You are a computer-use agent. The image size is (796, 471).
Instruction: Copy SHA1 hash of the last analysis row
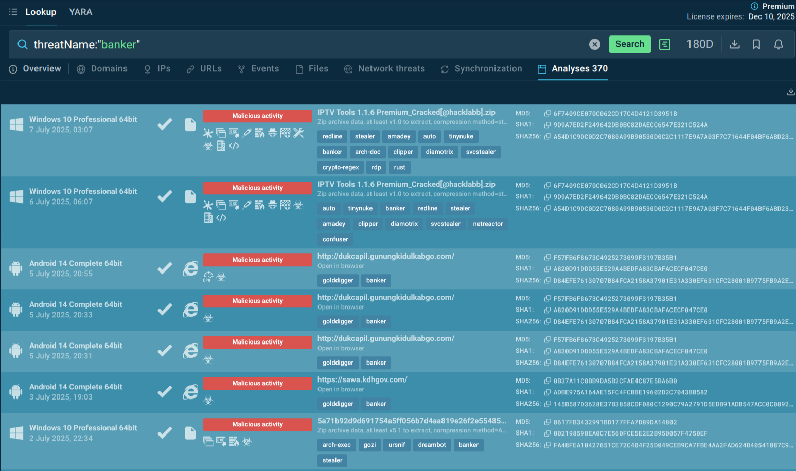point(547,433)
